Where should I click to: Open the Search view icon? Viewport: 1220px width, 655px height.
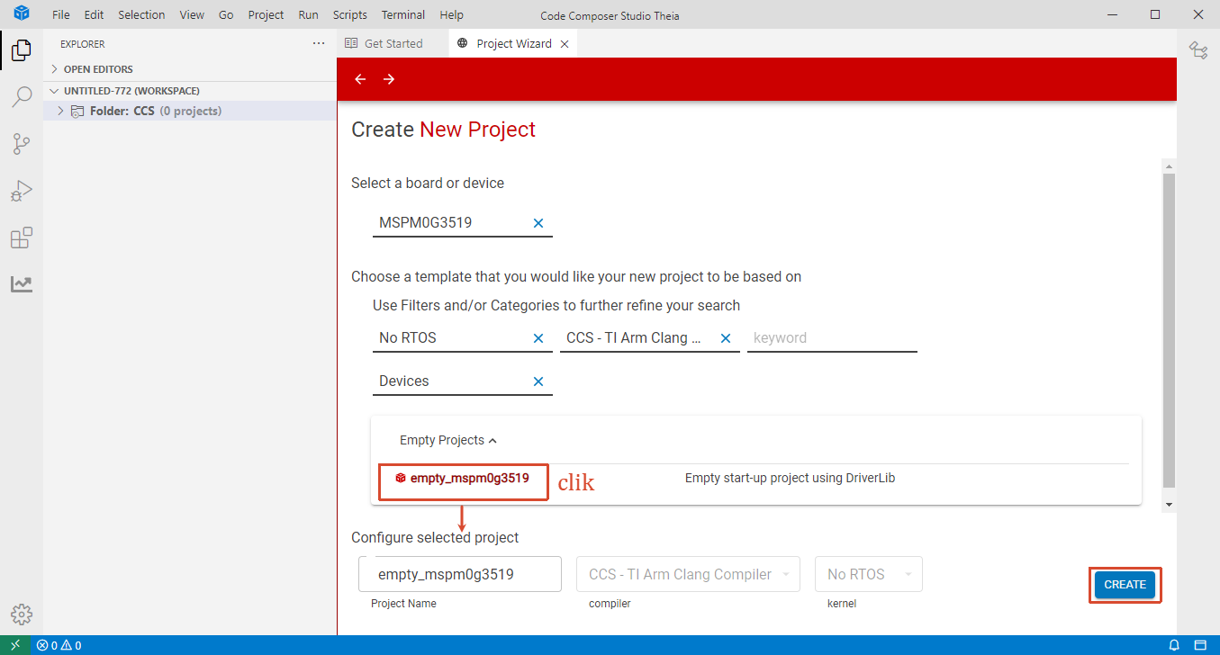(x=22, y=97)
